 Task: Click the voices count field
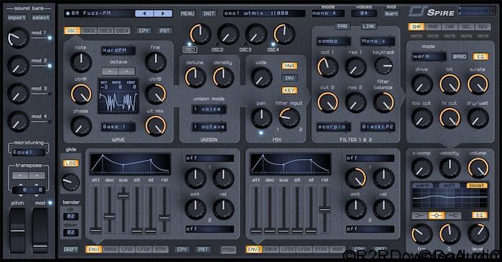point(364,14)
